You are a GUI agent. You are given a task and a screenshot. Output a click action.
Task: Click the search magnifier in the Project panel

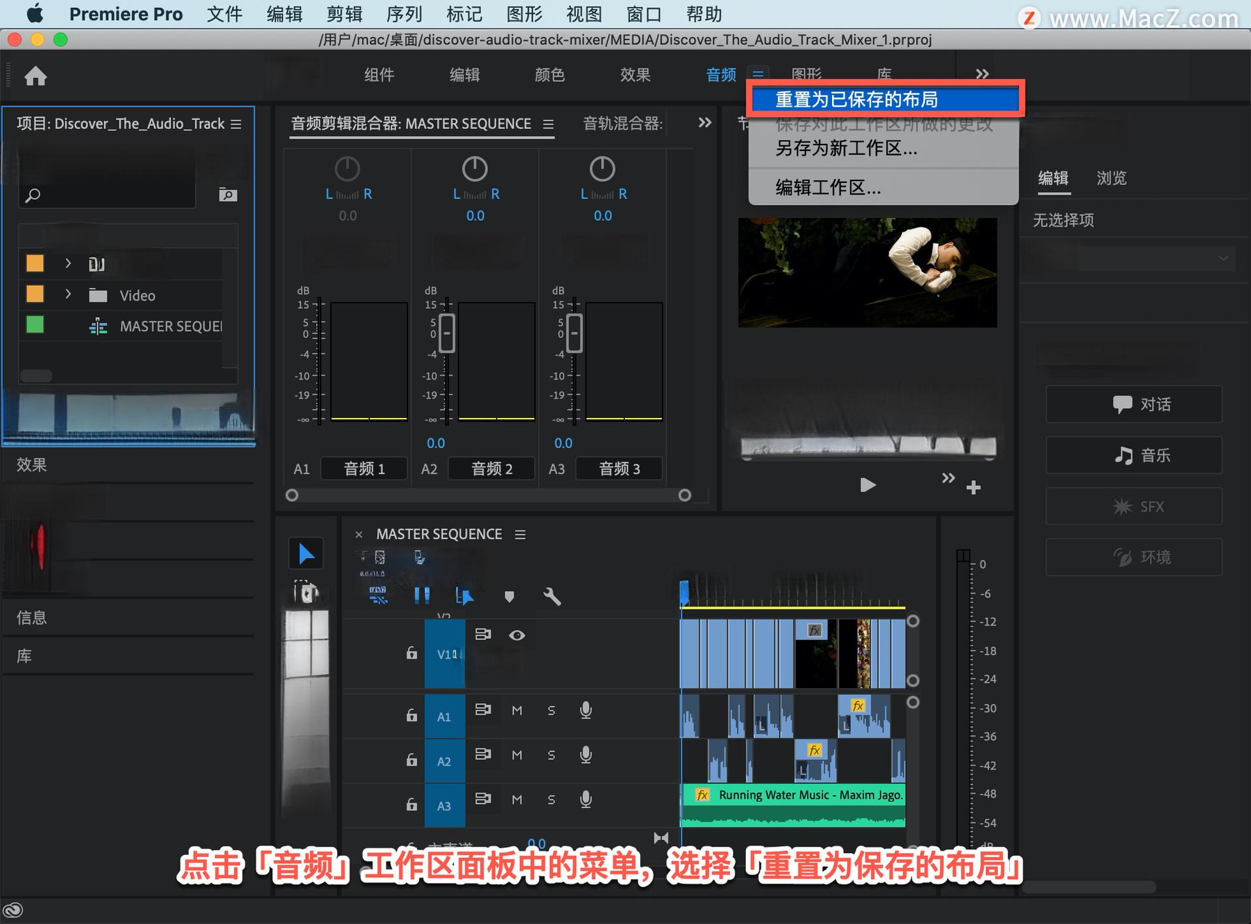point(33,195)
